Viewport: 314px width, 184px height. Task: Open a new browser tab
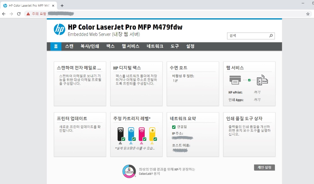point(62,6)
